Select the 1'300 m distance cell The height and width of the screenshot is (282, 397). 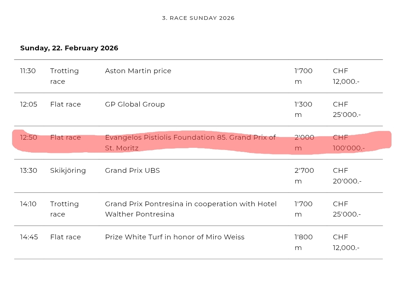point(303,109)
